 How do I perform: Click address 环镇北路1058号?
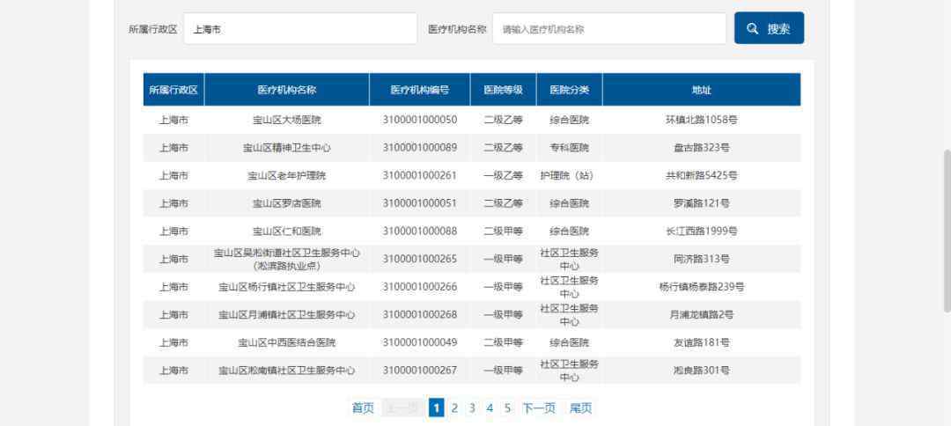[x=701, y=120]
